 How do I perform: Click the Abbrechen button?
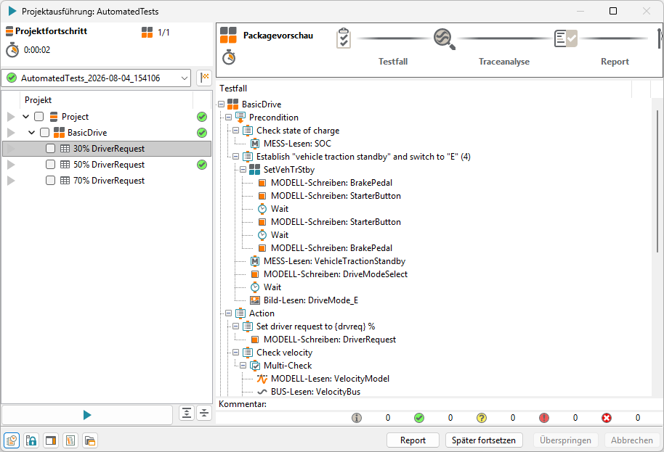click(x=632, y=440)
